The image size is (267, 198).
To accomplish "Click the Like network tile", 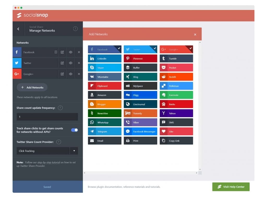I will tap(176, 131).
